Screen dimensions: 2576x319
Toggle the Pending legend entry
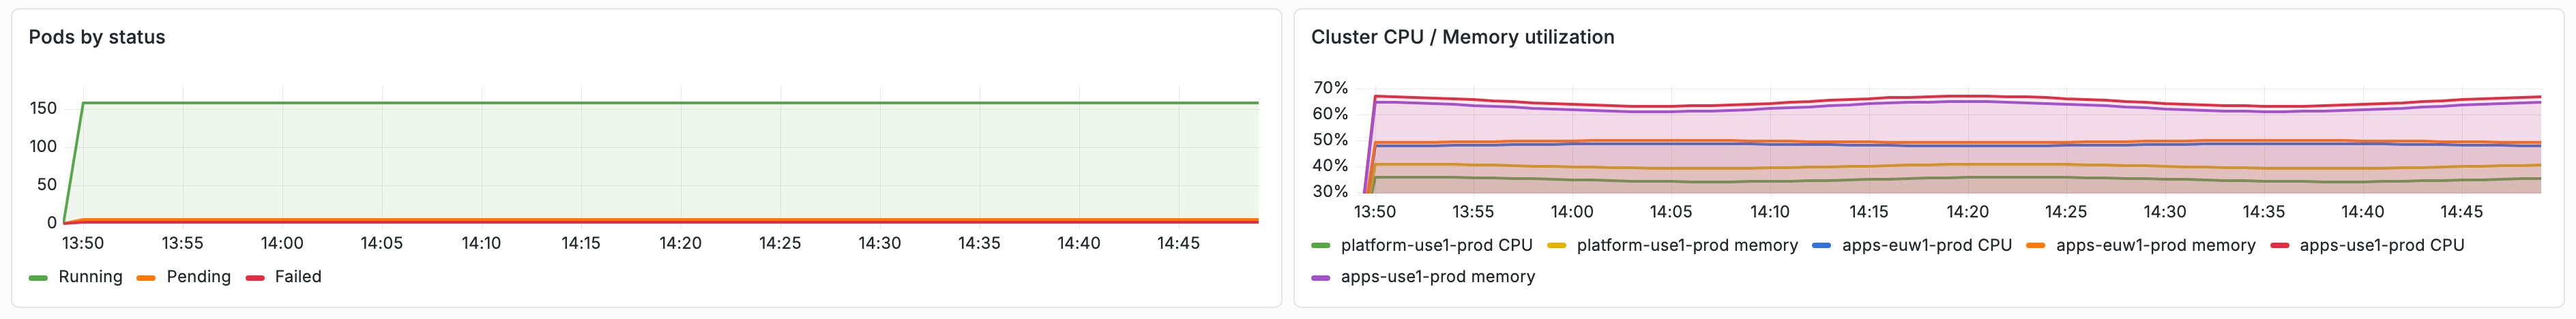tap(198, 277)
